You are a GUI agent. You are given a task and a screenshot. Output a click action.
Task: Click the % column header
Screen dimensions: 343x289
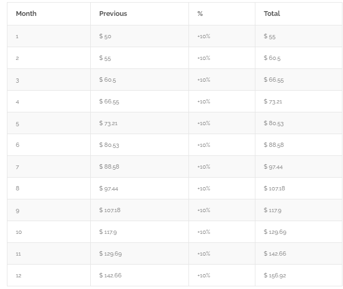click(200, 14)
